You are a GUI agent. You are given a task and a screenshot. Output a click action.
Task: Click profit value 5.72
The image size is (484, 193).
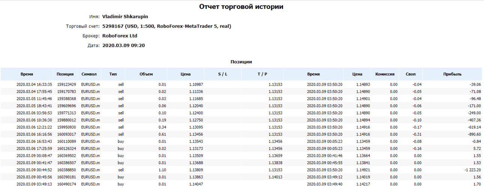click(477, 148)
